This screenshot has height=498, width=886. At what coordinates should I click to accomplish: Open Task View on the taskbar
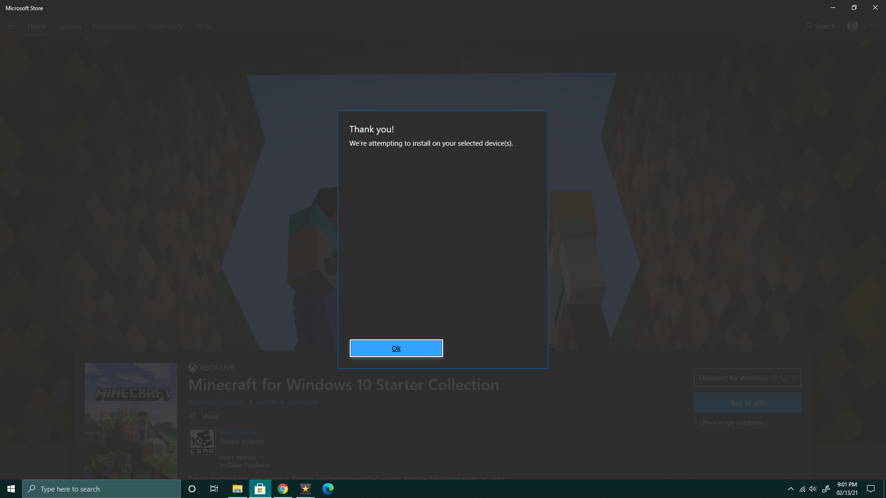click(x=214, y=489)
